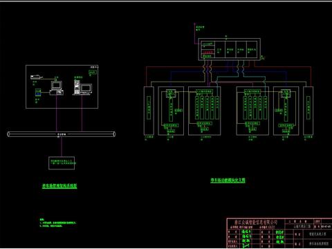This screenshot has height=249, width=332.
Task: Select the far-left narrow tall cabinet block
Action: pos(149,111)
